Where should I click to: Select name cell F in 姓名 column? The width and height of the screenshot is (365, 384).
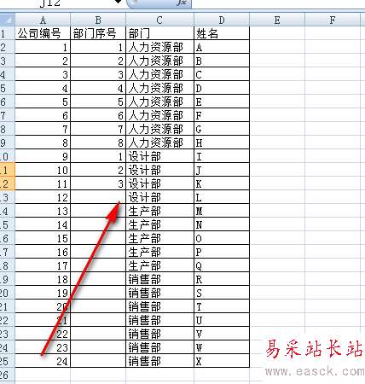(222, 115)
